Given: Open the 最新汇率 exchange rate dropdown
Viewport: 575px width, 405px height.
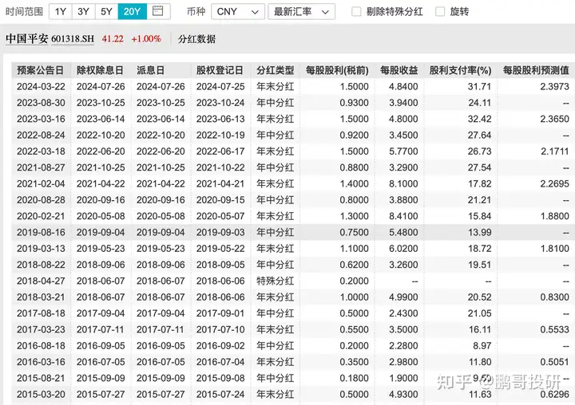Looking at the screenshot, I should [x=301, y=12].
